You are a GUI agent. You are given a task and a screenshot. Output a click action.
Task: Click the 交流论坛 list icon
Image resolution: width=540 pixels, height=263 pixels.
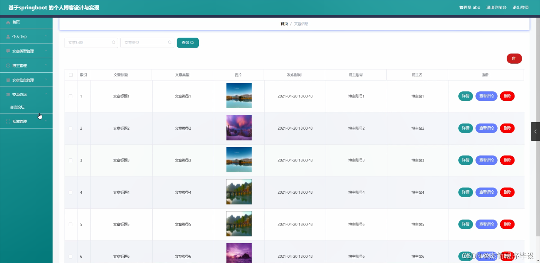(x=8, y=94)
